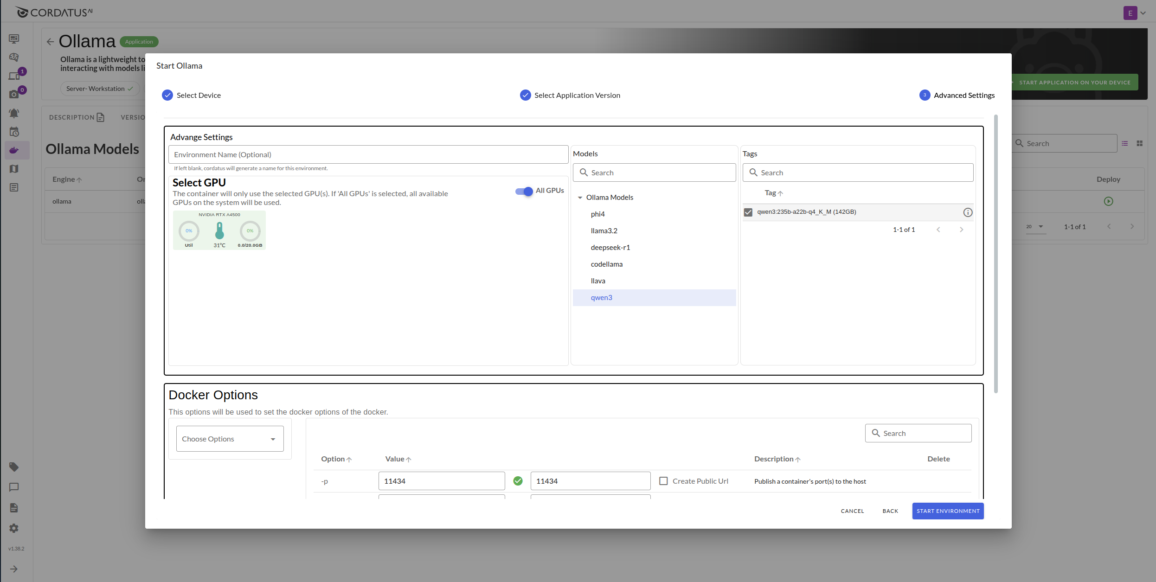This screenshot has height=582, width=1156.
Task: Open the camera sidebar icon
Action: tap(14, 94)
